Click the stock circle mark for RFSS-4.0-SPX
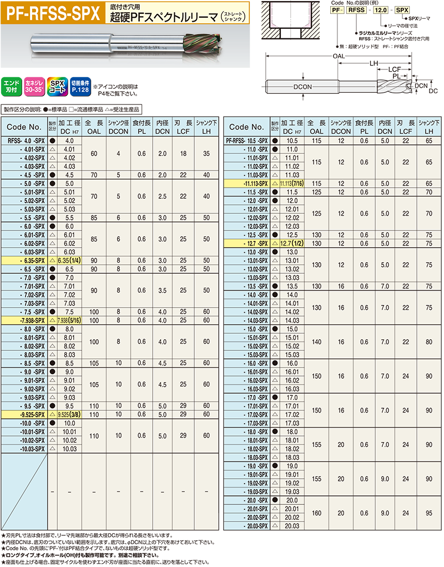This screenshot has height=567, width=444. point(52,141)
